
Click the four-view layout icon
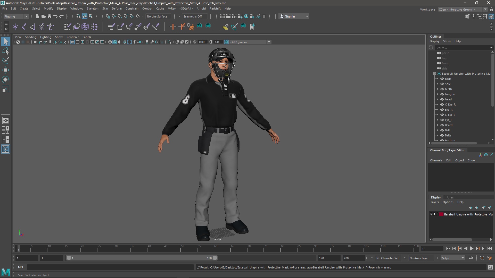6,130
